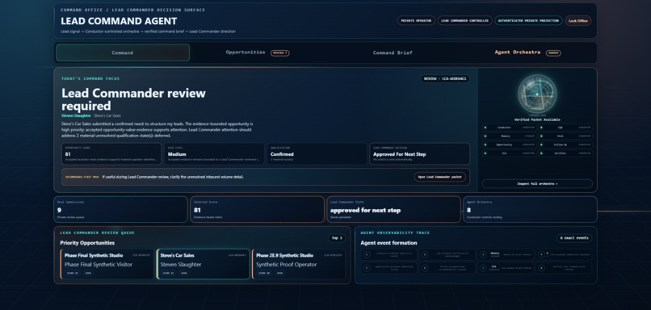Select the Risk agent status row

point(565,136)
